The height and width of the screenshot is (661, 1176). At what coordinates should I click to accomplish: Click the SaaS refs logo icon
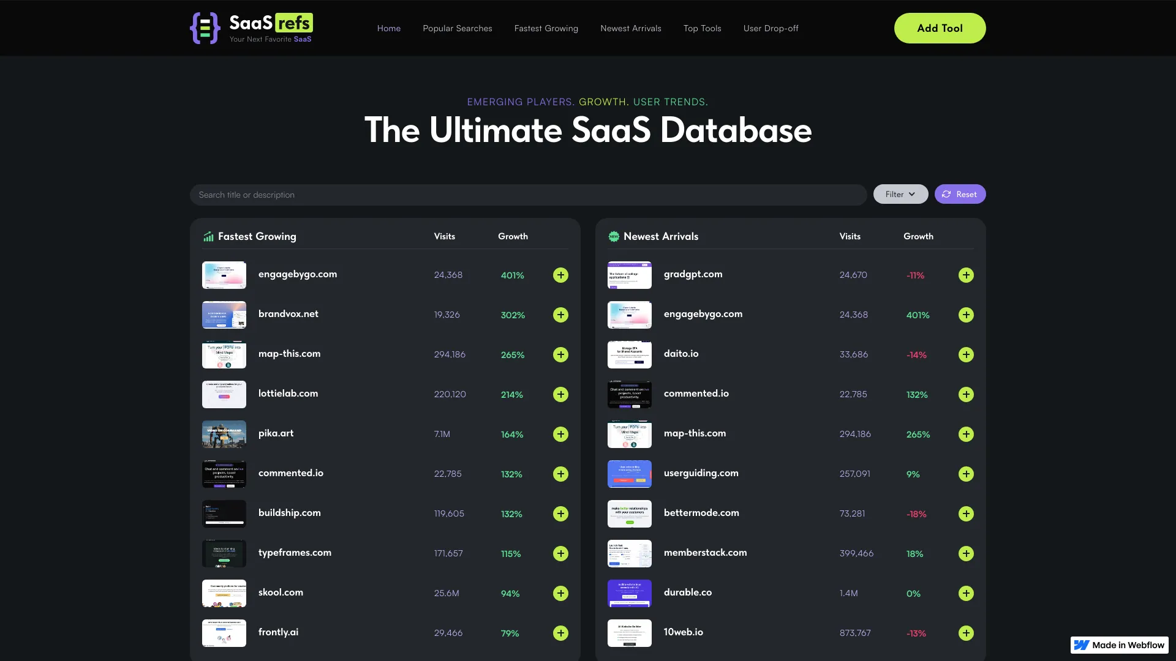(x=206, y=28)
